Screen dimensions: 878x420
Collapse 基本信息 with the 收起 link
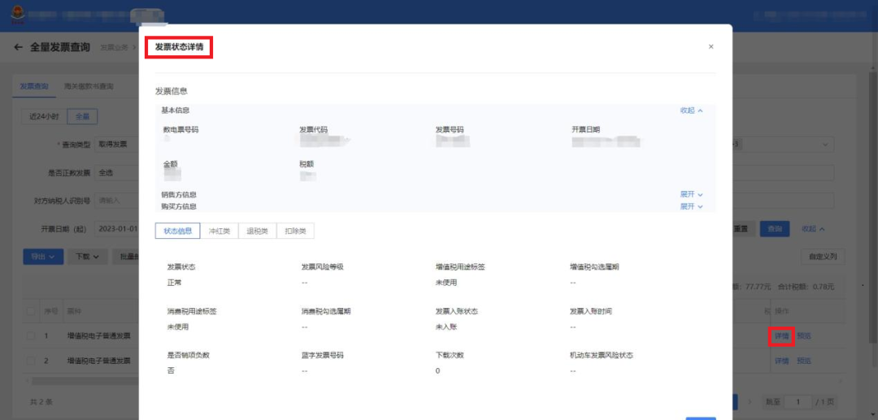click(x=692, y=110)
